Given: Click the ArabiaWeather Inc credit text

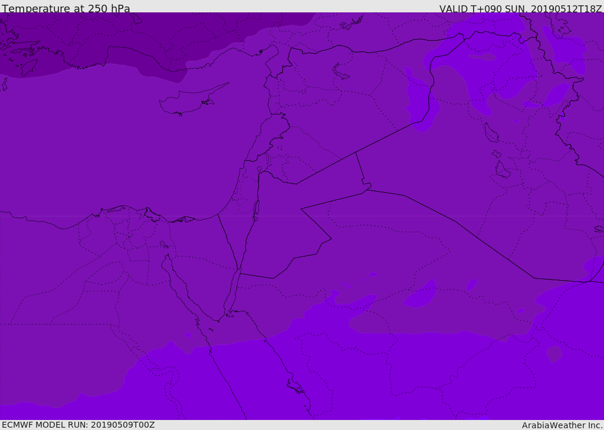Looking at the screenshot, I should click(x=562, y=425).
